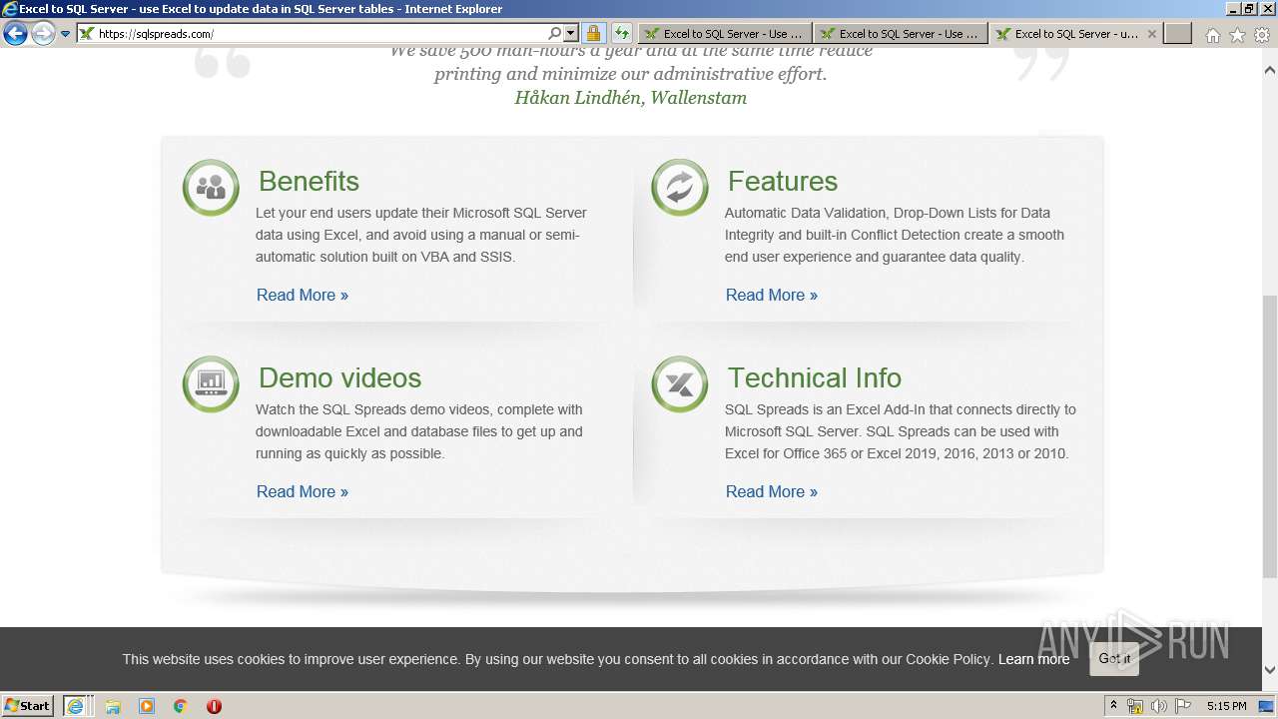1278x719 pixels.
Task: Click the browser forward arrow
Action: point(43,34)
